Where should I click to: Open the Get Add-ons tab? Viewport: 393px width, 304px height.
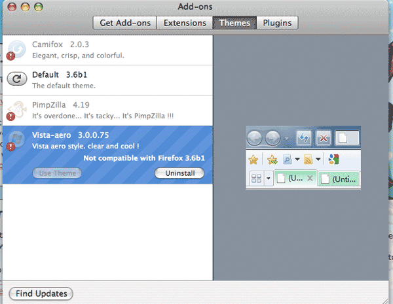[x=125, y=23]
